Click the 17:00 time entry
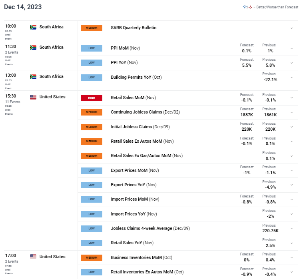The width and height of the screenshot is (303, 279). click(x=11, y=256)
